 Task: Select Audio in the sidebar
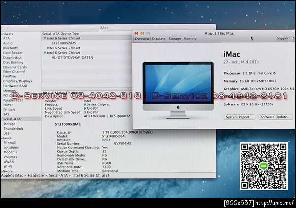click(x=8, y=43)
